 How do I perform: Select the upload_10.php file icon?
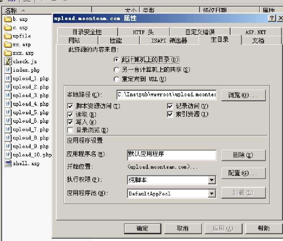click(x=8, y=155)
